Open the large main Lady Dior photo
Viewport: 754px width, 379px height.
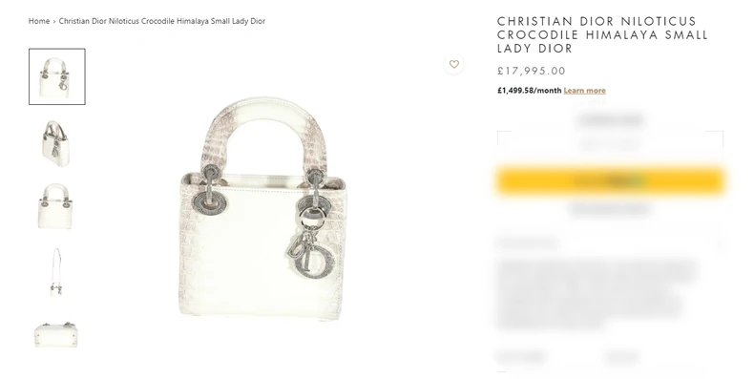[x=262, y=207]
